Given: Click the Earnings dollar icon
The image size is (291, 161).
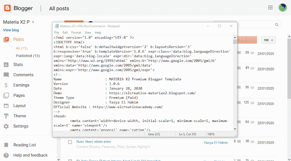Looking at the screenshot, I should pyautogui.click(x=6, y=85).
